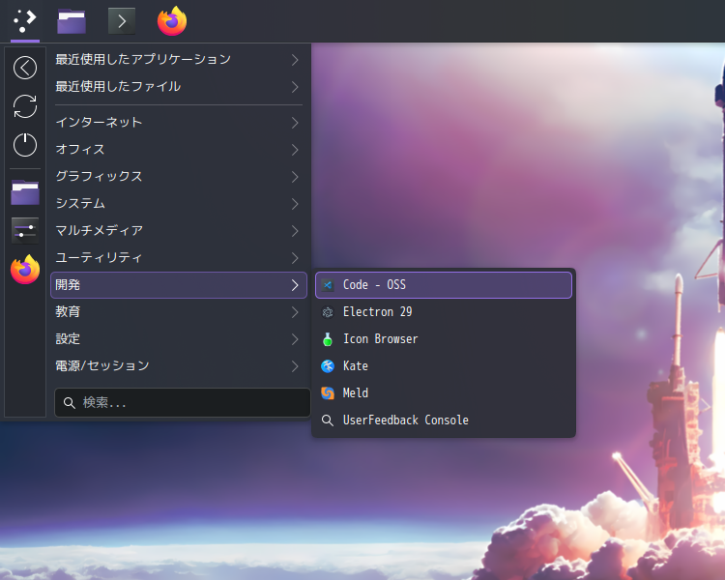Viewport: 725px width, 580px height.
Task: Open the ユーティリティ category
Action: (179, 258)
